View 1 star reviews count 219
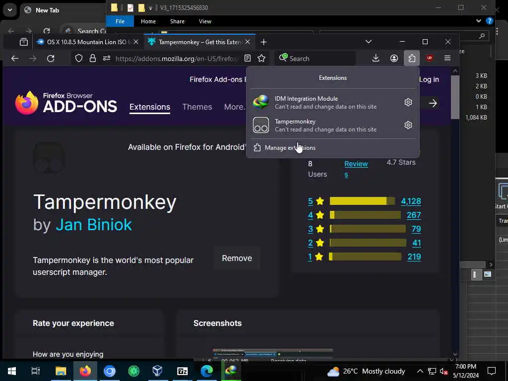The image size is (508, 381). (x=414, y=257)
